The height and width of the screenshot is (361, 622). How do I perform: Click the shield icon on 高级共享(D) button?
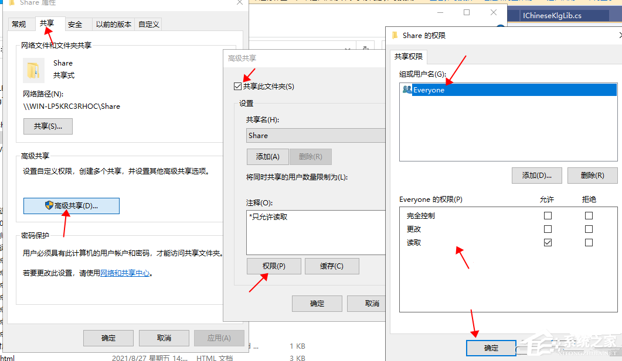tap(49, 206)
